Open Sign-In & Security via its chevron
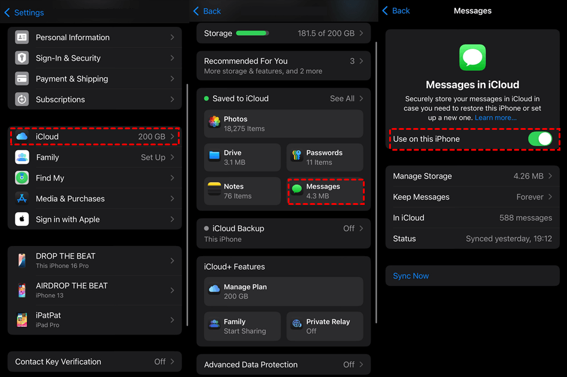This screenshot has height=377, width=567. pyautogui.click(x=172, y=58)
